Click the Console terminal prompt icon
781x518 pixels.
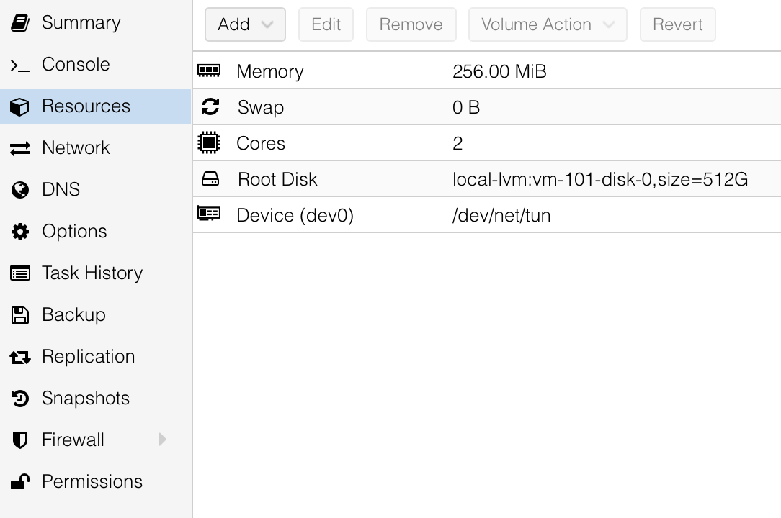[x=20, y=65]
